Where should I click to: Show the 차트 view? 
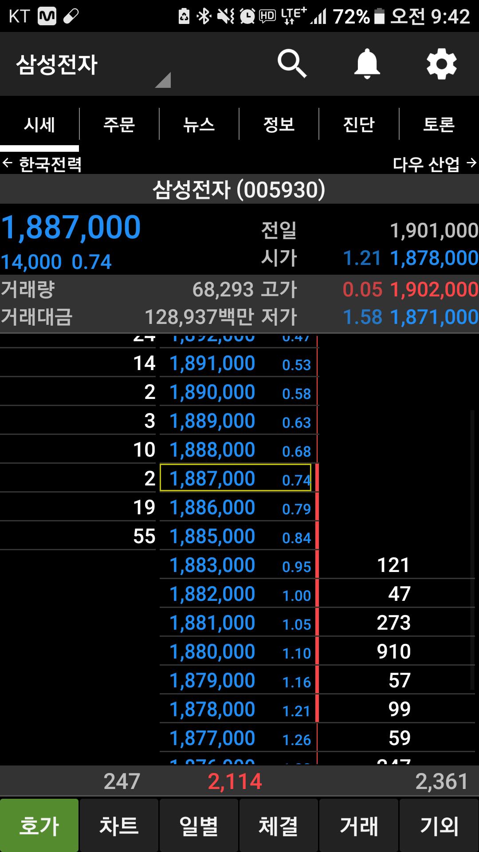[x=119, y=826]
